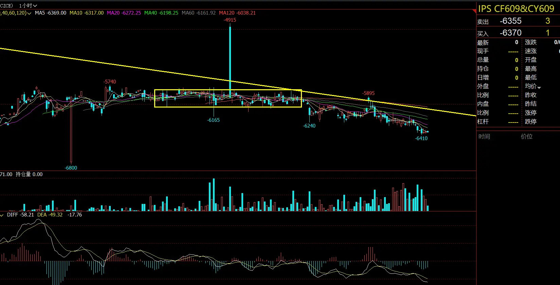Click the -4915 high price marker
This screenshot has height=285, width=560.
click(230, 20)
